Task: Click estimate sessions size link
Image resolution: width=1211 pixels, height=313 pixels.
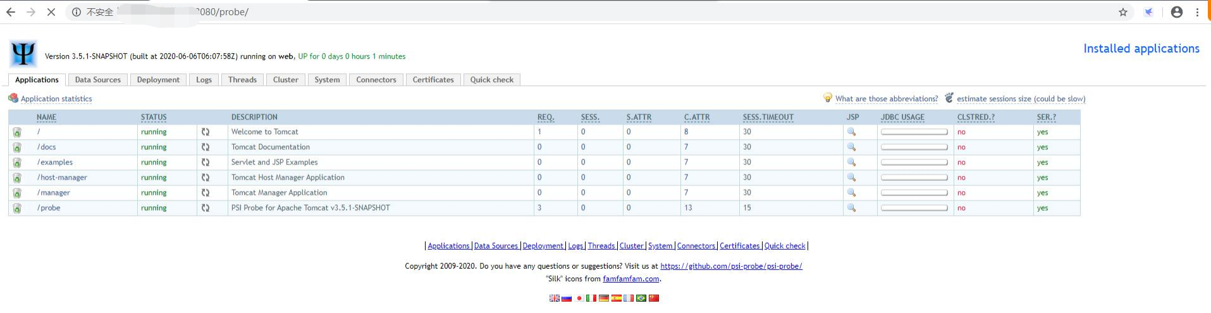Action: pos(1021,99)
